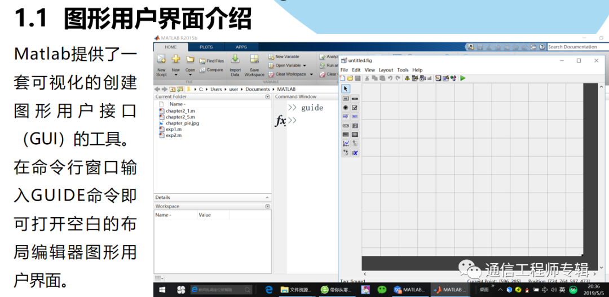609x297 pixels.
Task: Click Open File icon in GUIDE toolbar
Action: pos(350,78)
